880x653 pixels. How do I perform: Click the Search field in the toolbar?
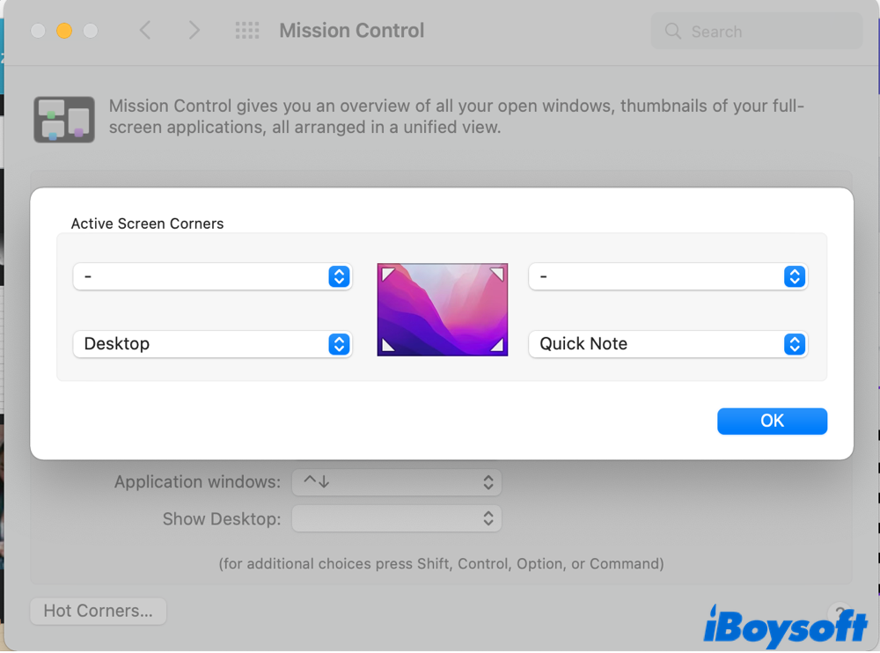point(757,32)
